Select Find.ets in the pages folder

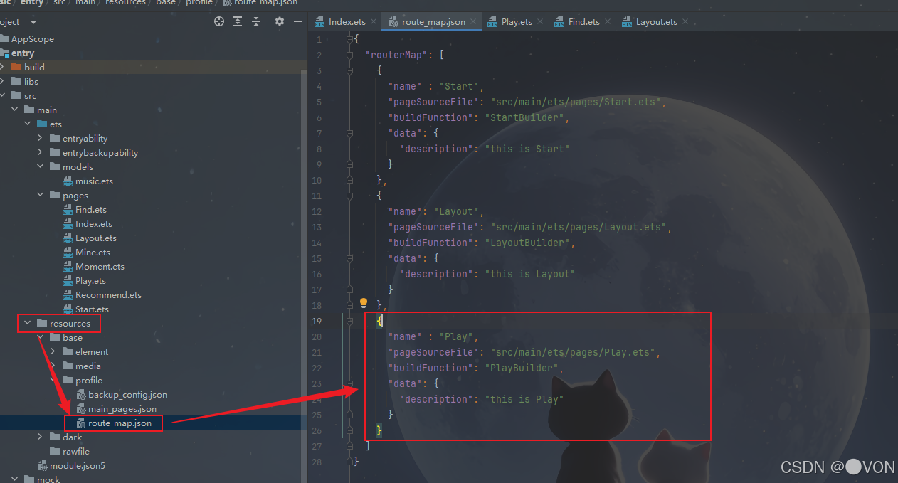click(x=91, y=209)
